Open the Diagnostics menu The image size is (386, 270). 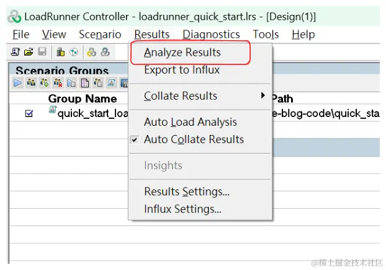[211, 35]
